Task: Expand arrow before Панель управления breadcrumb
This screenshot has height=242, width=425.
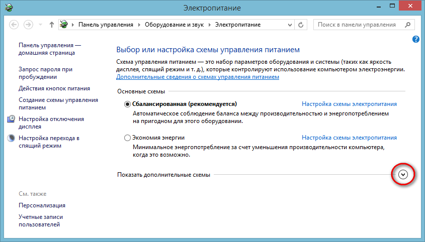Action: pos(73,25)
